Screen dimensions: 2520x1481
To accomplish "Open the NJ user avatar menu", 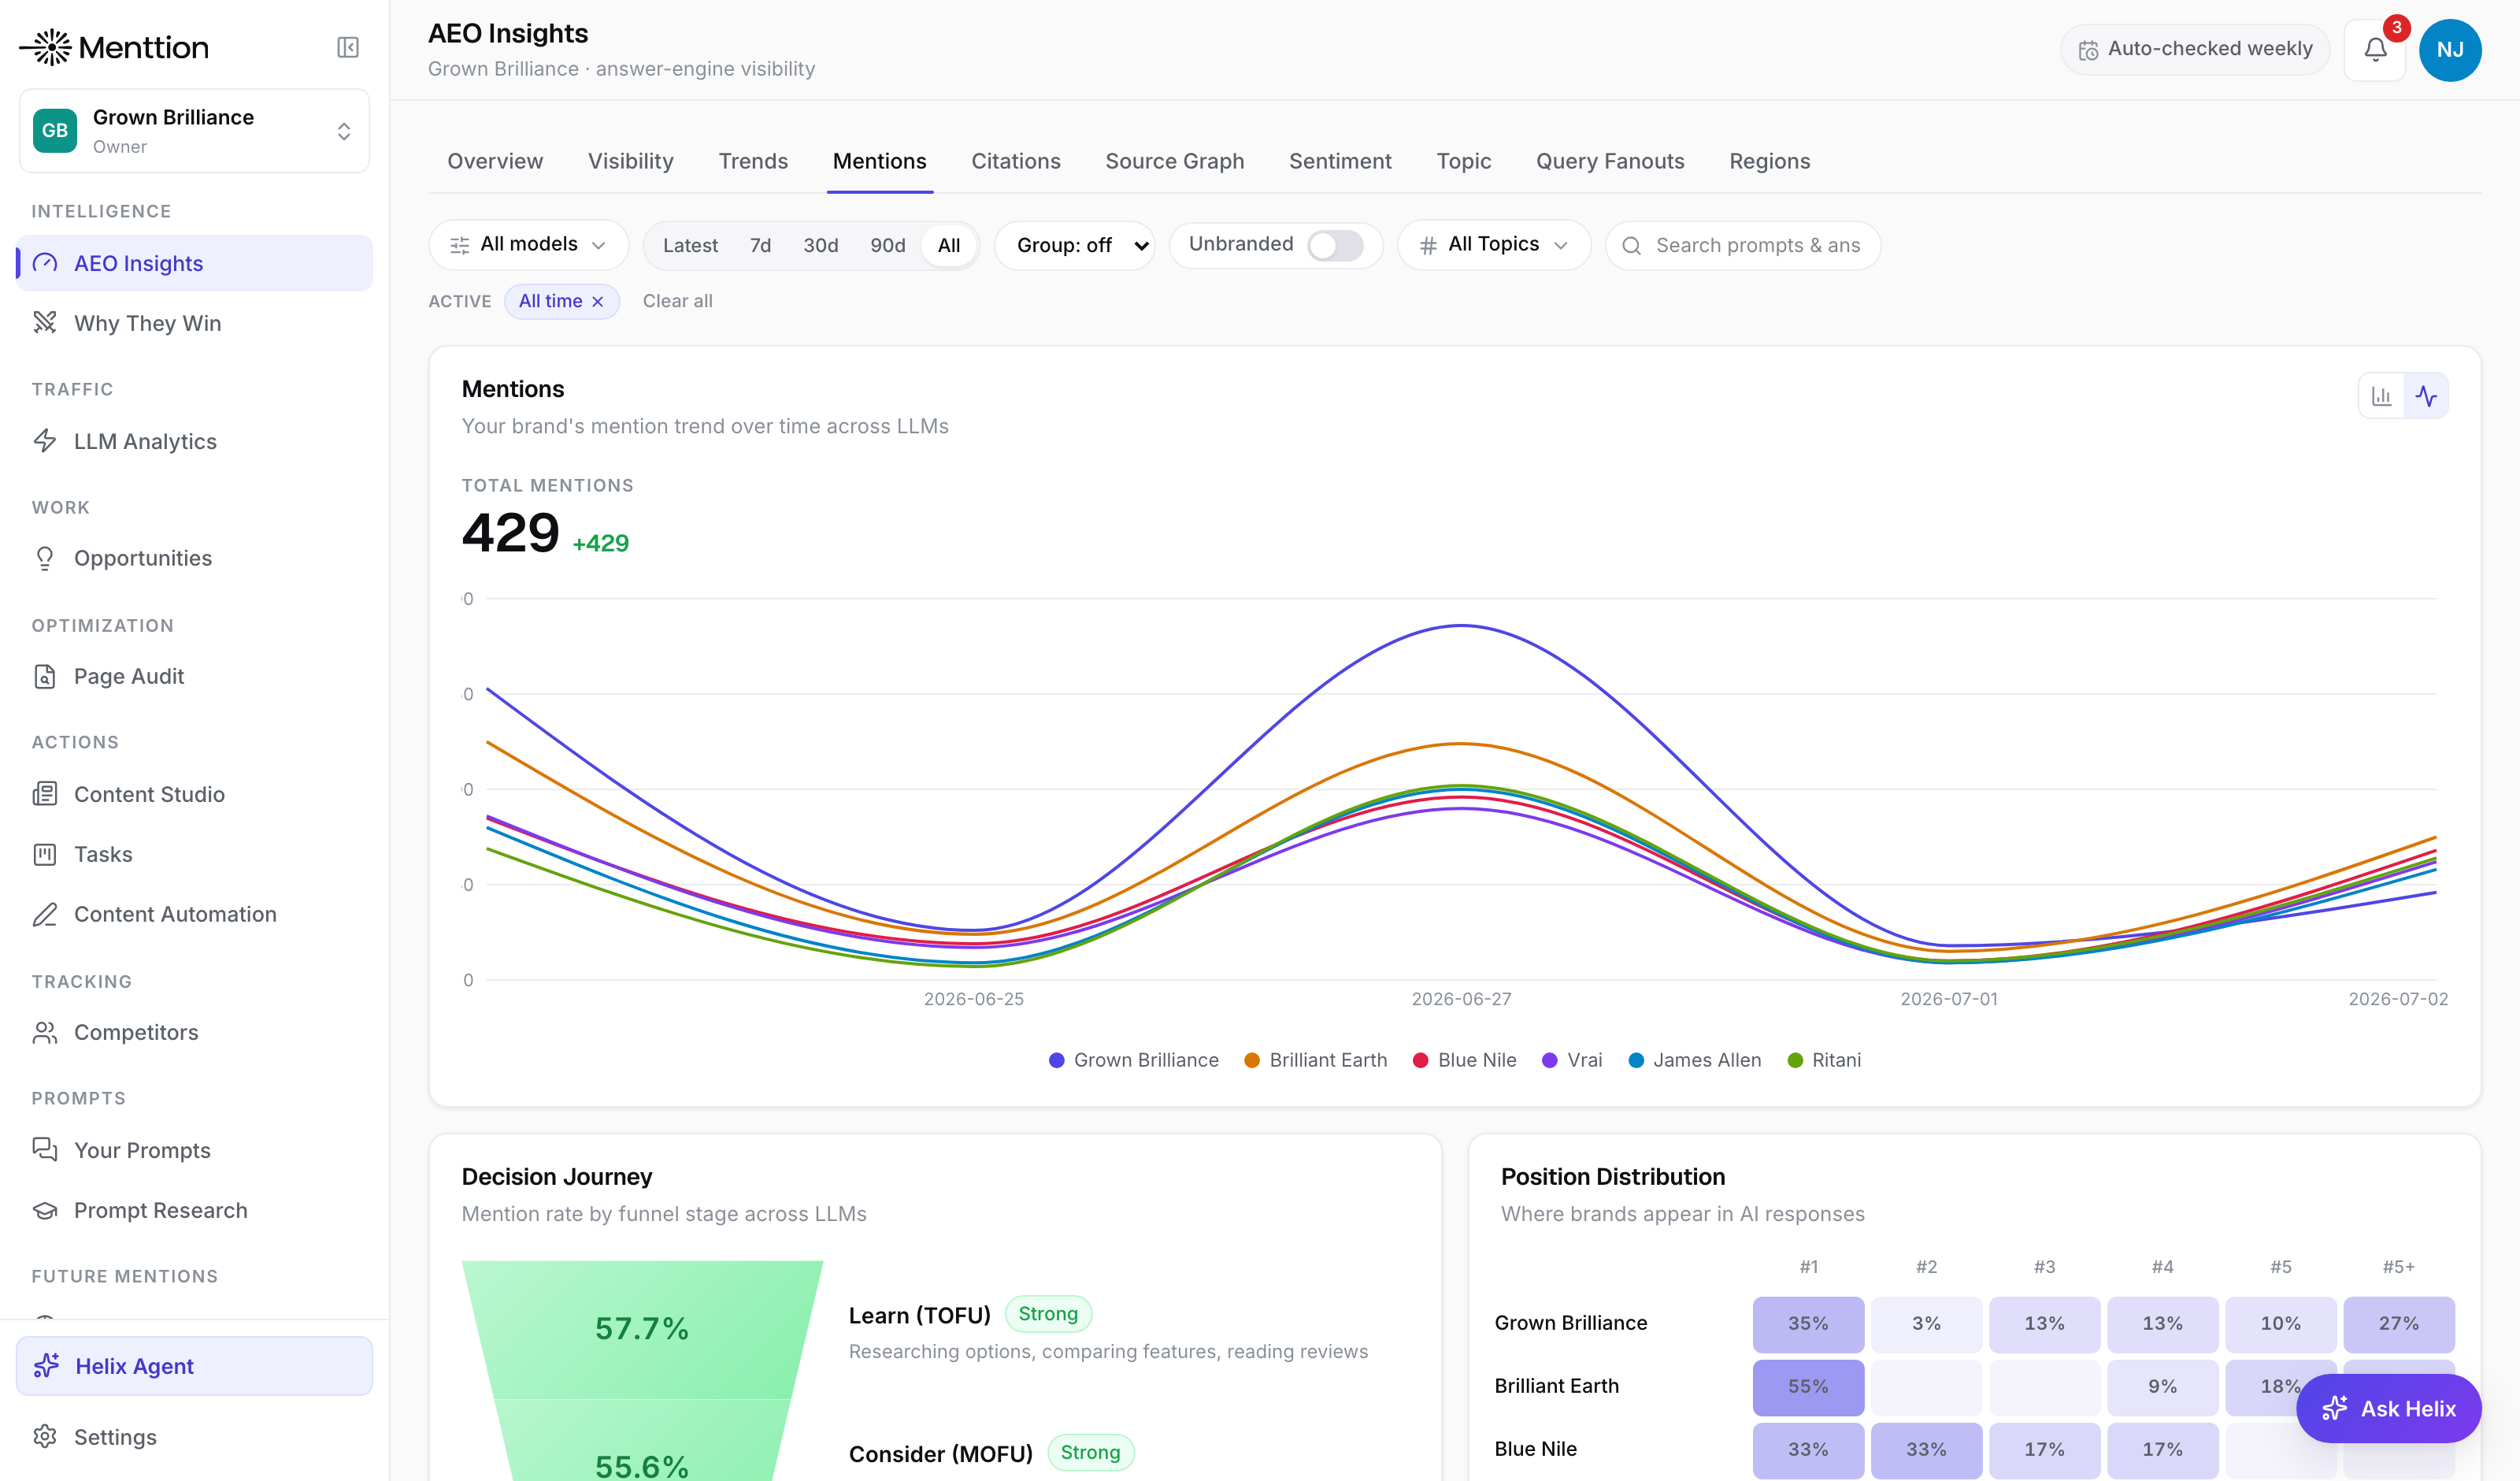I will [2449, 49].
